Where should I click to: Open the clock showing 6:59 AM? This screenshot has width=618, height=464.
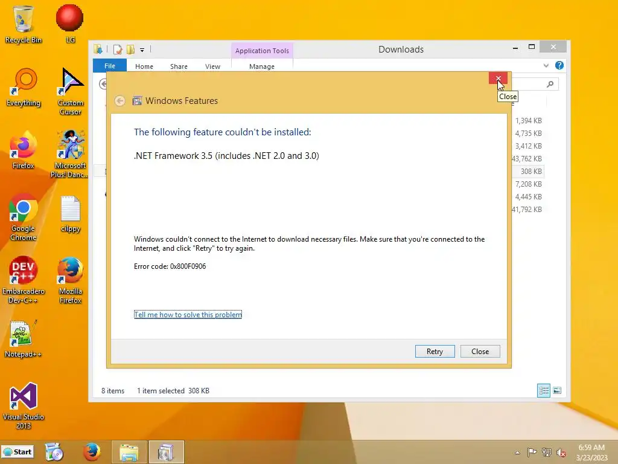tap(591, 453)
